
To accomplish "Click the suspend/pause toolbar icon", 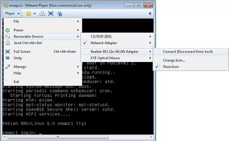I will 29,14.
